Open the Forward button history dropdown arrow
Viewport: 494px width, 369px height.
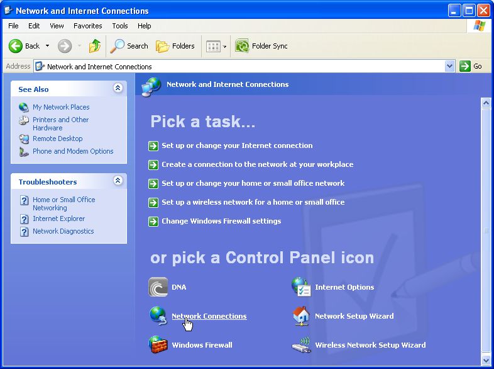(79, 46)
